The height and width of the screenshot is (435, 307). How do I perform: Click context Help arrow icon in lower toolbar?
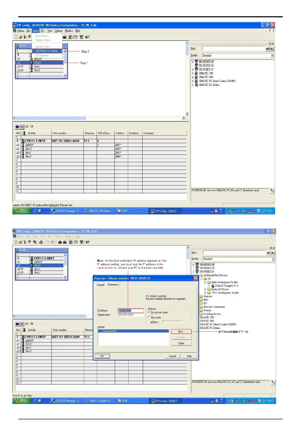(87, 242)
